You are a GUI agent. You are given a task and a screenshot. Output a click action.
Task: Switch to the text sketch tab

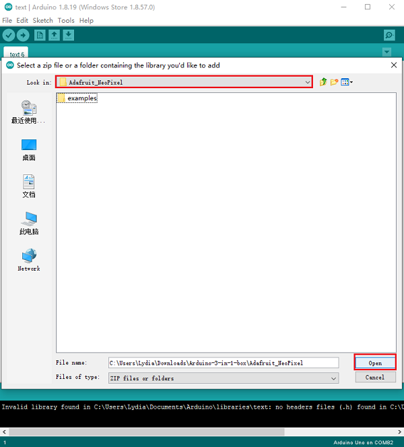pyautogui.click(x=16, y=53)
